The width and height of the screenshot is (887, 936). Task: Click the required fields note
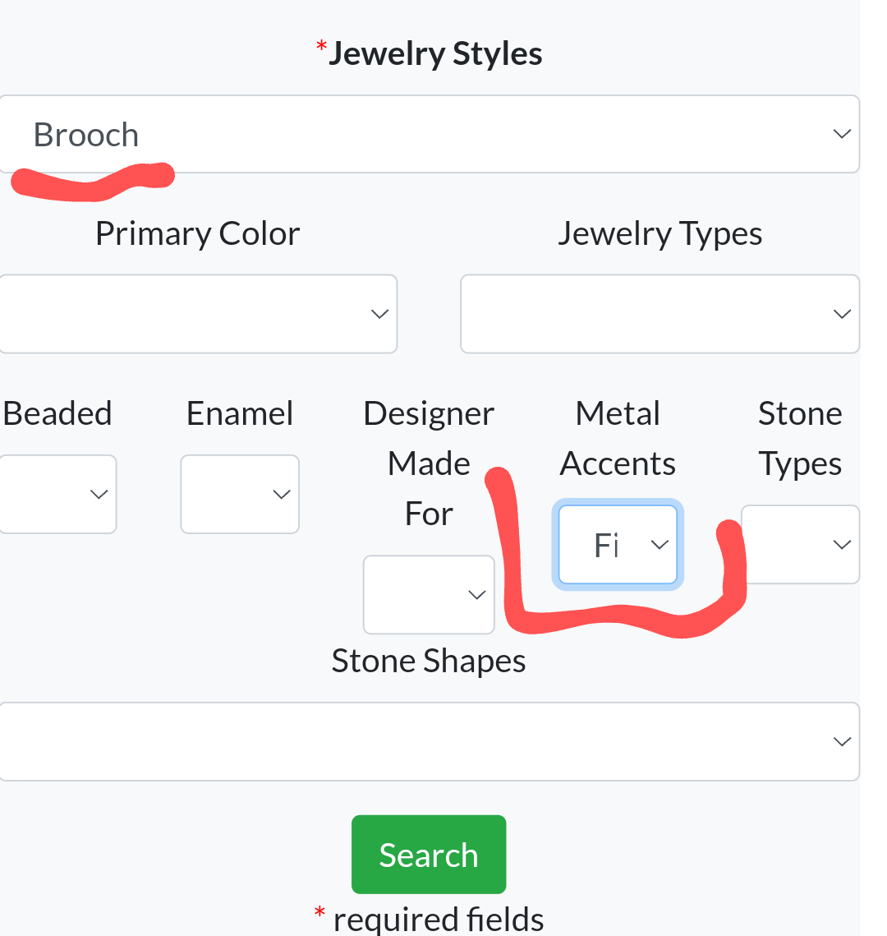pos(438,919)
